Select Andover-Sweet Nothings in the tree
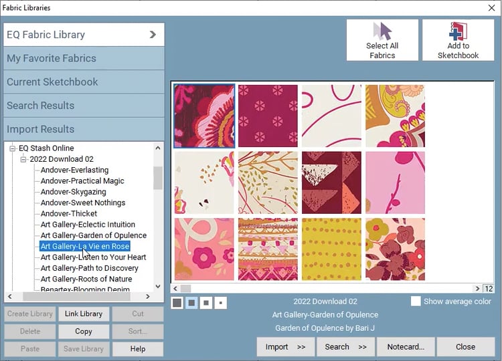 pyautogui.click(x=83, y=203)
